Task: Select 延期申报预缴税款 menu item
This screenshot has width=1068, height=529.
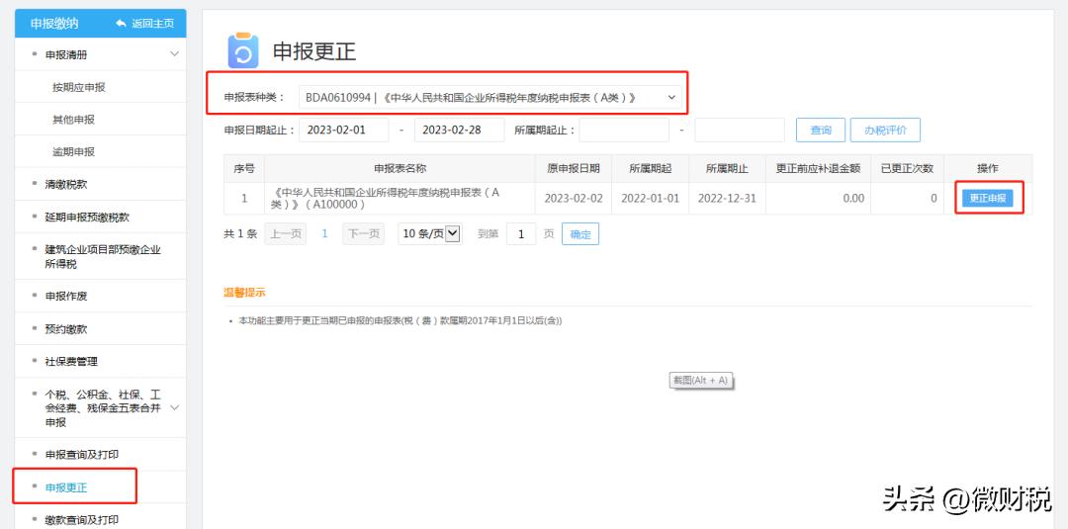Action: coord(87,218)
